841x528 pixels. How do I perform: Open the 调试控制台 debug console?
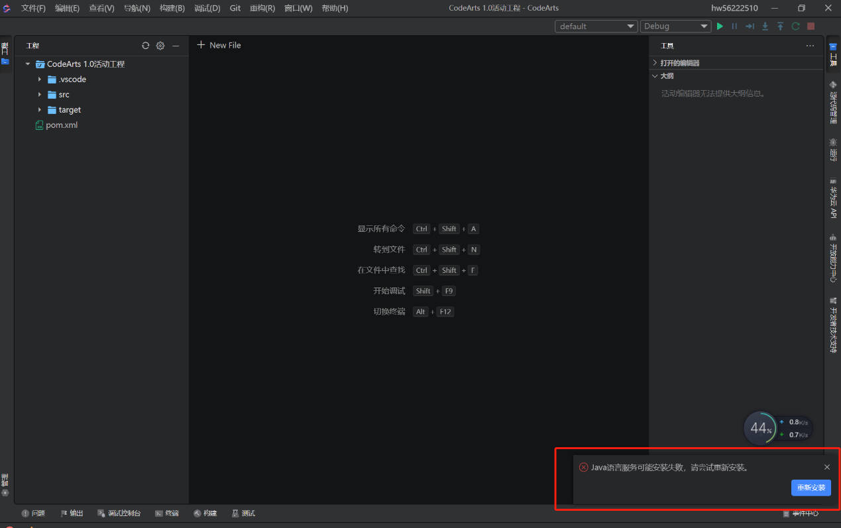tap(119, 513)
